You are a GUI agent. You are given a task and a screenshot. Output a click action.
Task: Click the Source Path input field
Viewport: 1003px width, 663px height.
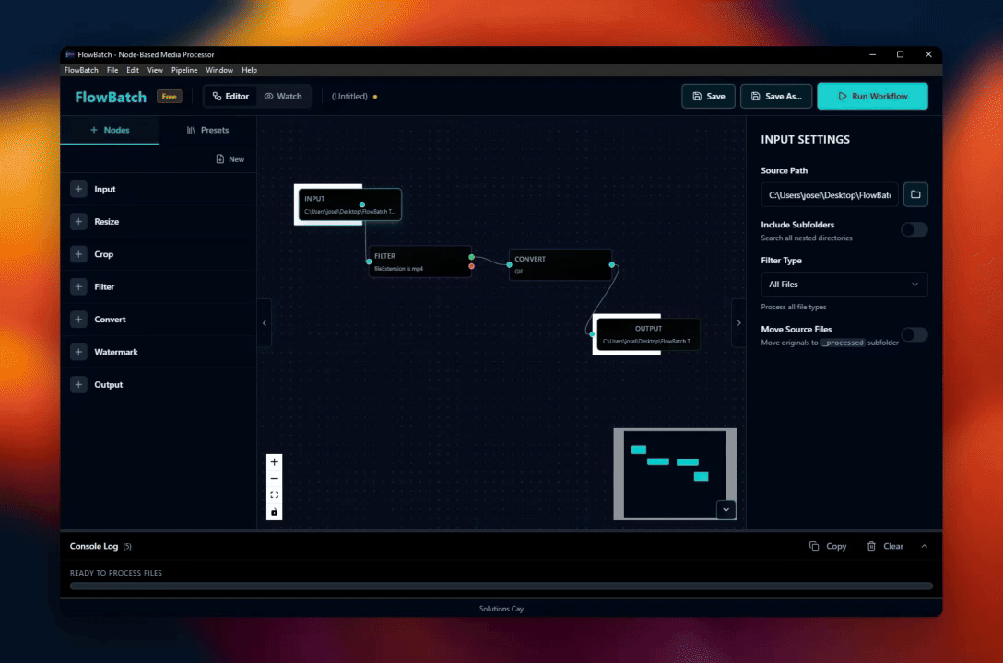point(829,194)
